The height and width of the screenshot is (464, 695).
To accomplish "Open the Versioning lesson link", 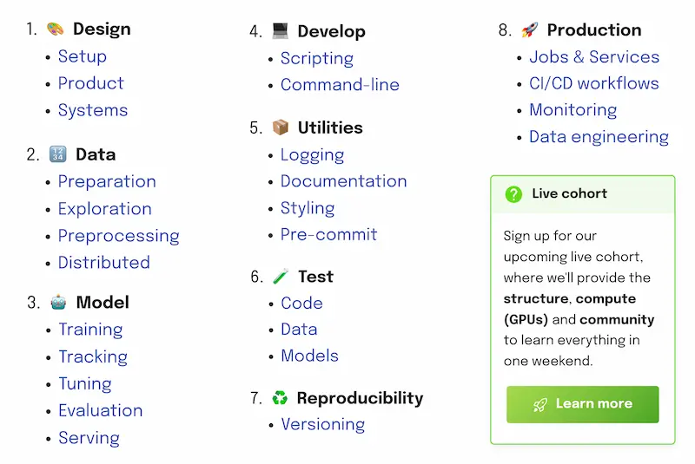I will pos(323,424).
